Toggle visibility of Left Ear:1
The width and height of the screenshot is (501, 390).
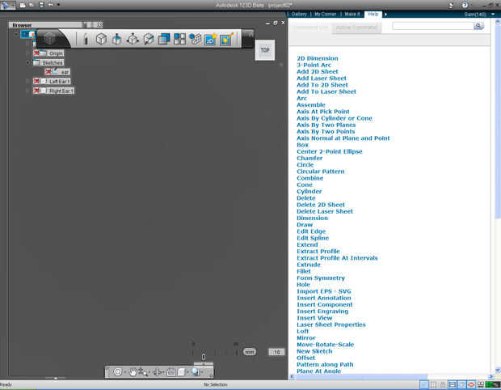pyautogui.click(x=36, y=81)
